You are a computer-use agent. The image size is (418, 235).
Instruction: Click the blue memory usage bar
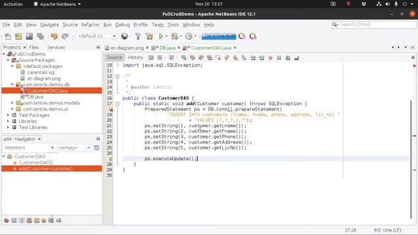(x=219, y=37)
